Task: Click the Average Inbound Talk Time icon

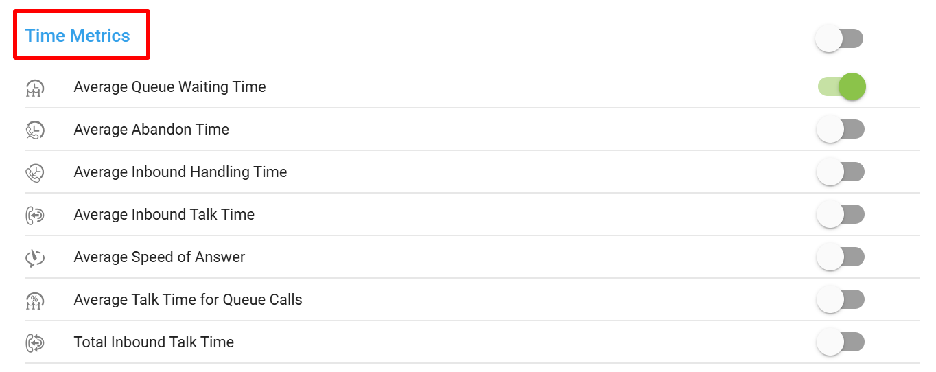Action: [35, 215]
